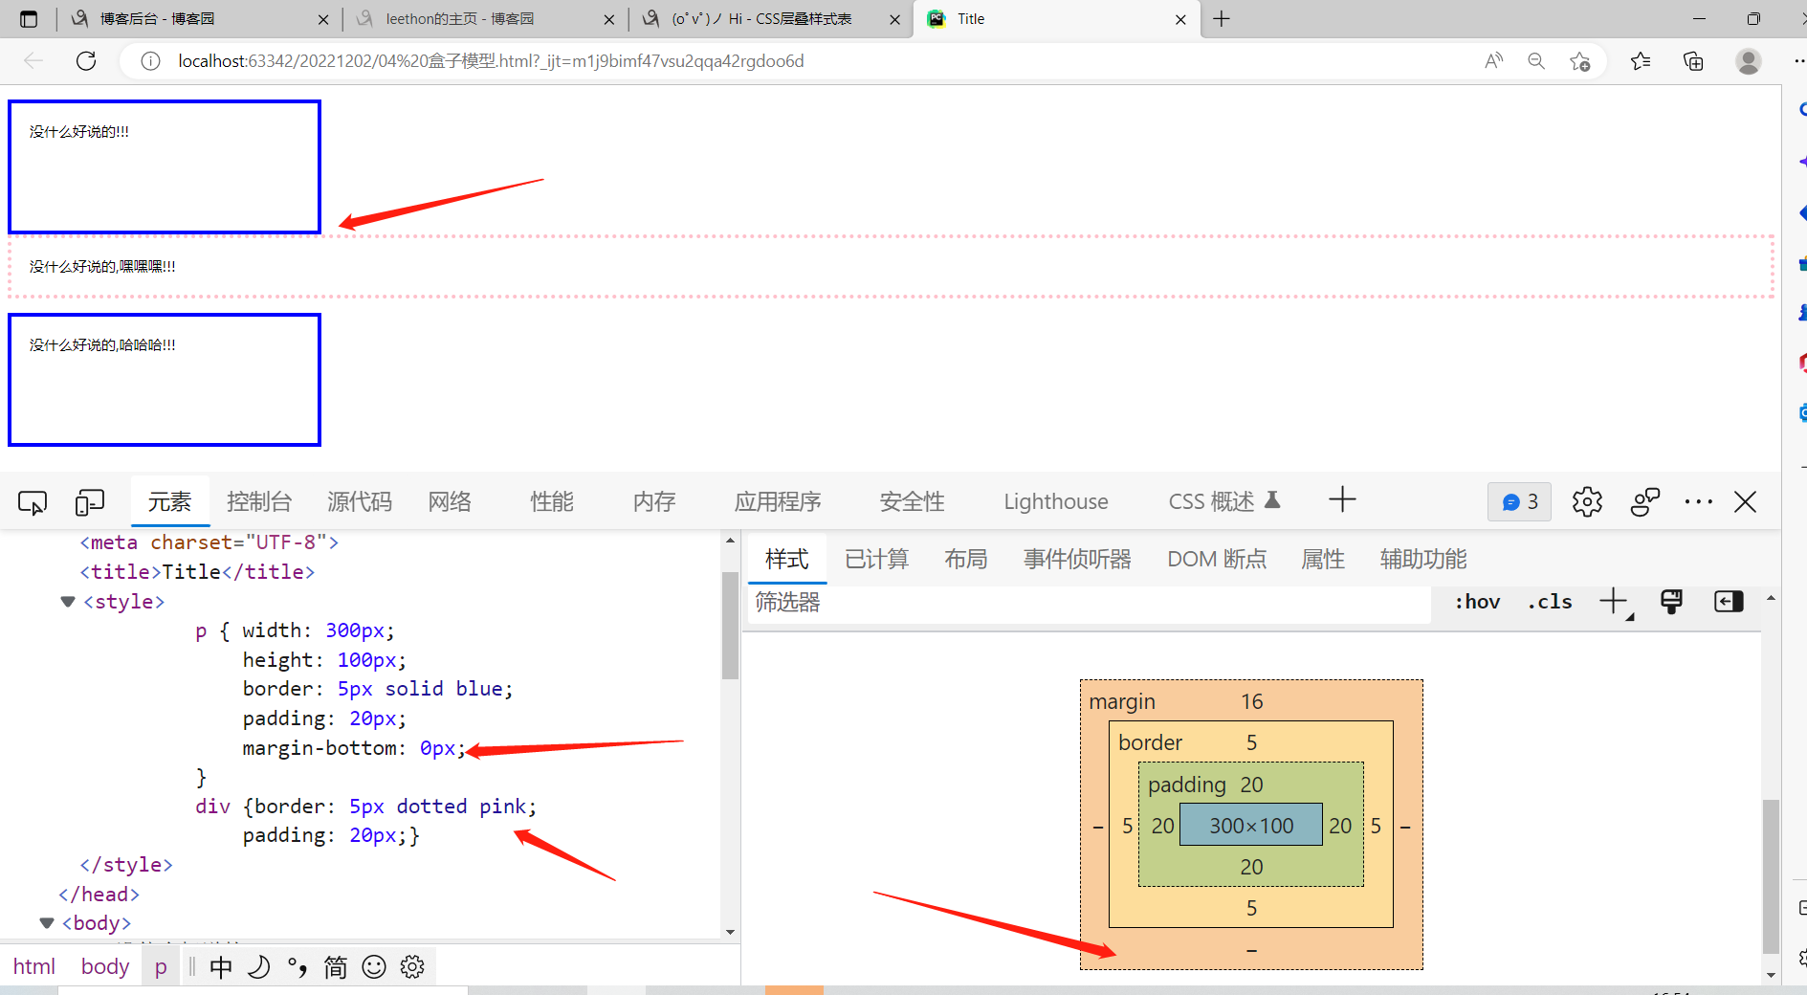Click the new style rule plus button
1807x995 pixels.
pos(1614,602)
